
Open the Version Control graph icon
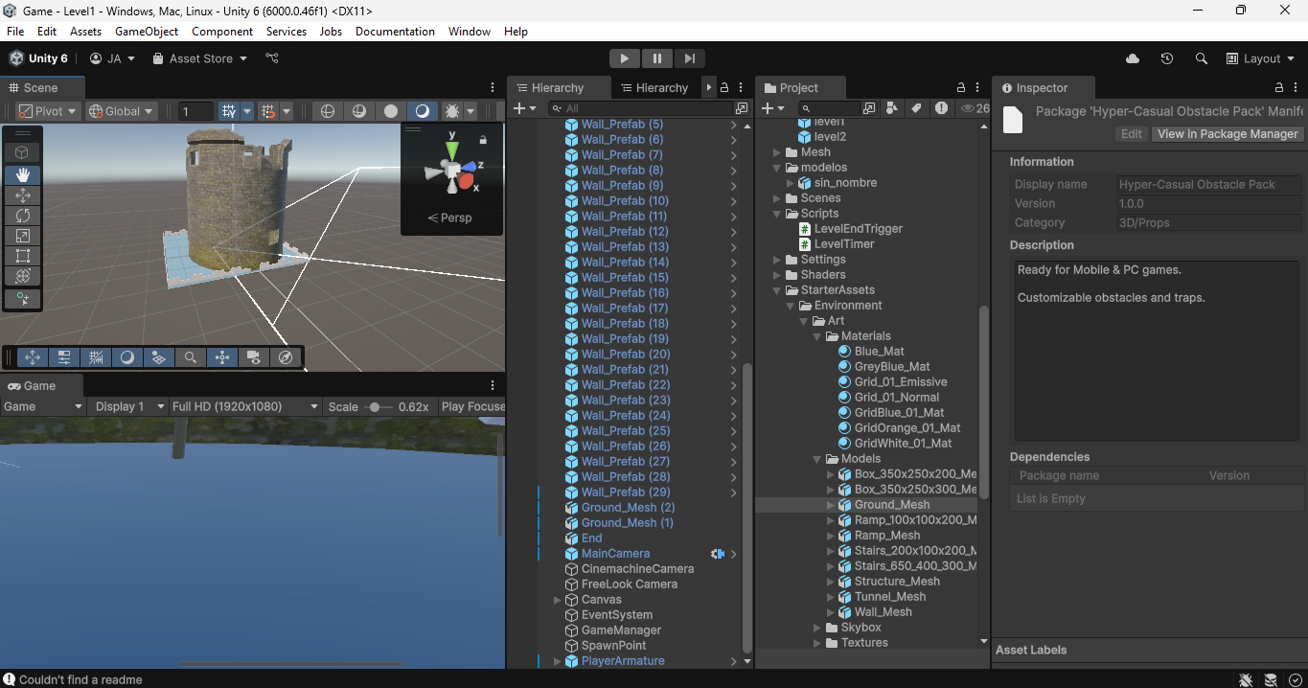[272, 58]
